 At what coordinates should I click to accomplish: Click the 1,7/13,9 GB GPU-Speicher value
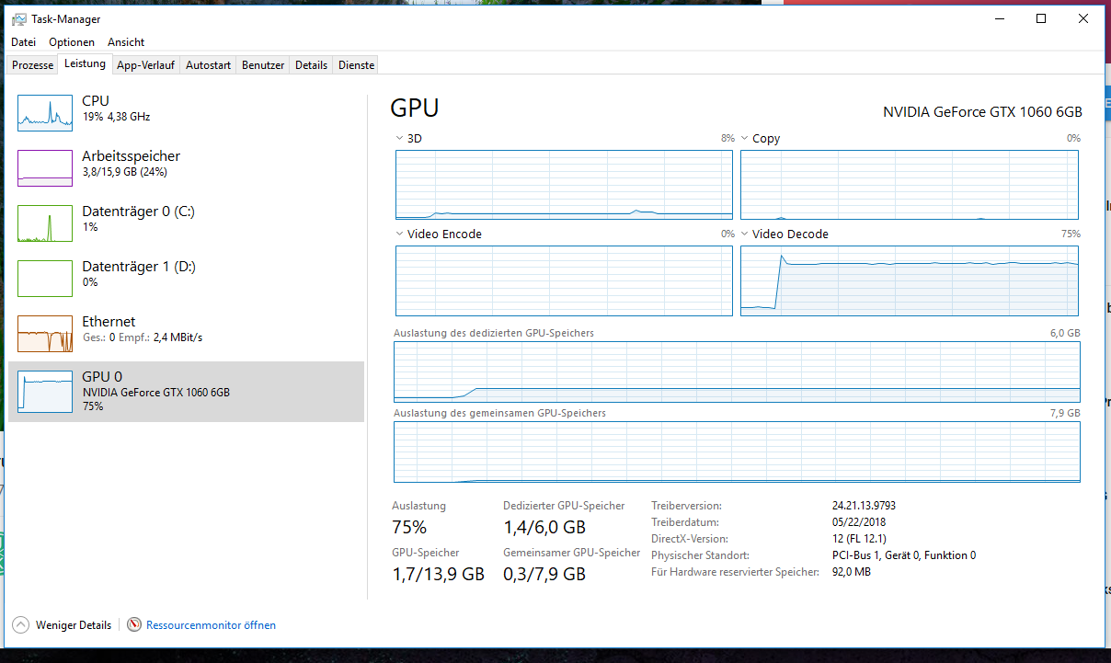438,575
